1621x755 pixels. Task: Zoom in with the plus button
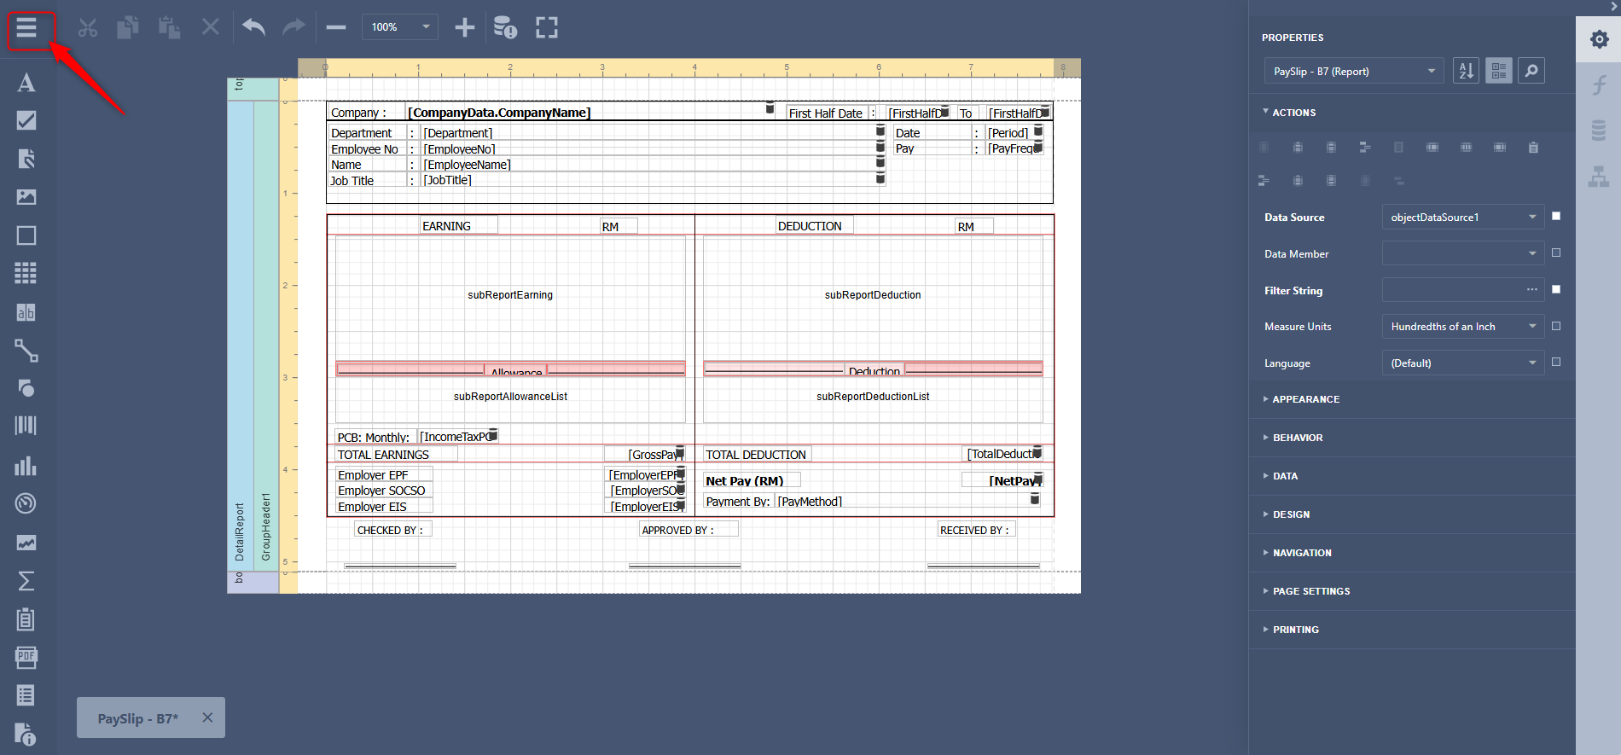click(464, 27)
